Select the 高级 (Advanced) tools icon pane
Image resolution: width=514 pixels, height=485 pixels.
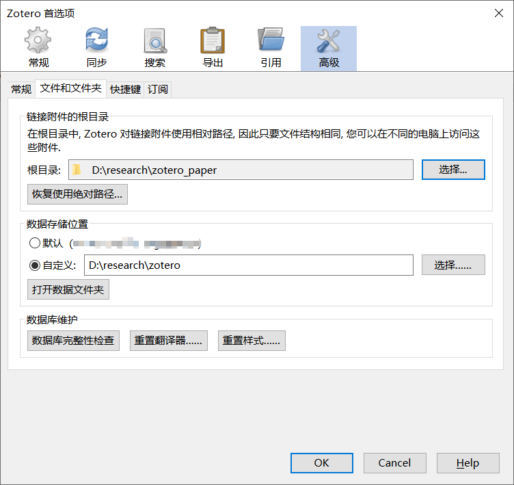pyautogui.click(x=329, y=48)
